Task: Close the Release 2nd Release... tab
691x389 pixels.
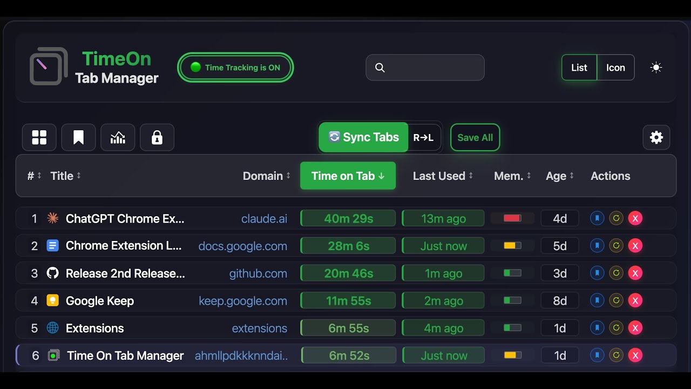Action: click(x=635, y=273)
